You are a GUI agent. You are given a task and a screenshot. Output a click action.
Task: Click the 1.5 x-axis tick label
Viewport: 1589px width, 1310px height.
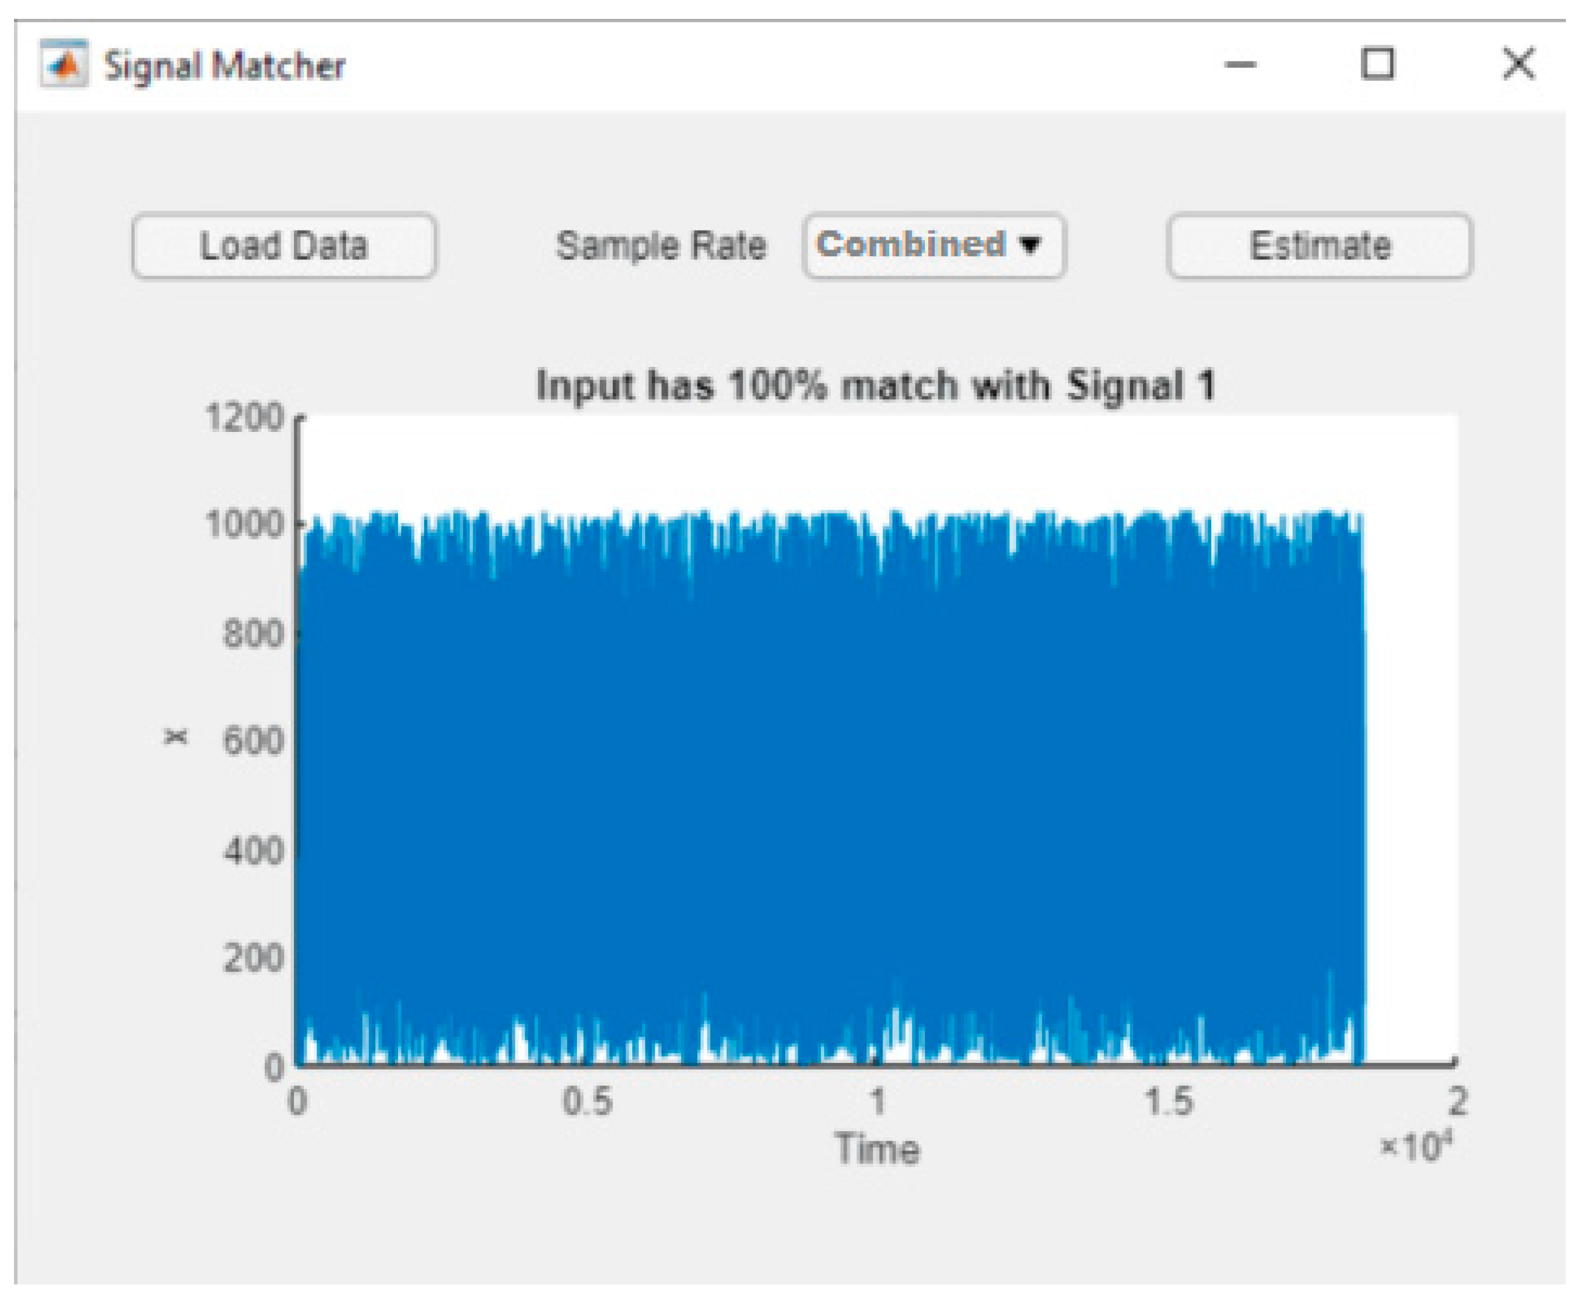pos(1168,1103)
